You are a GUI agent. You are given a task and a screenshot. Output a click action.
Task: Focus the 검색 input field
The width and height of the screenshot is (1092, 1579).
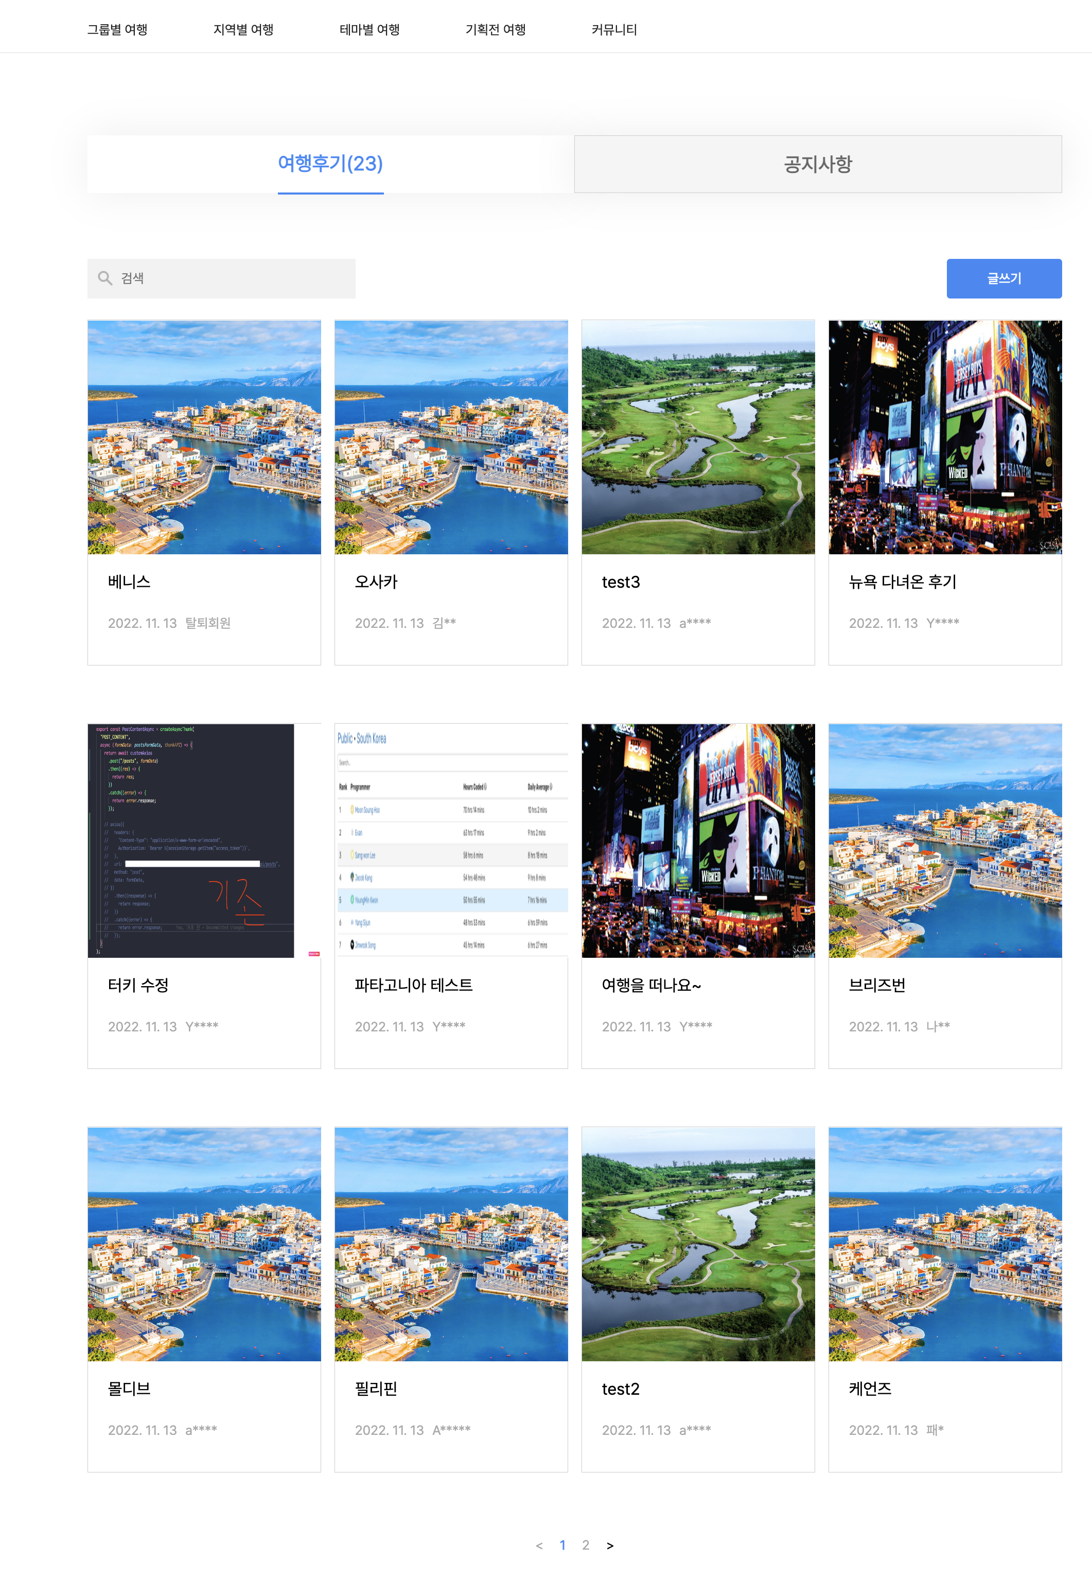[x=233, y=278]
